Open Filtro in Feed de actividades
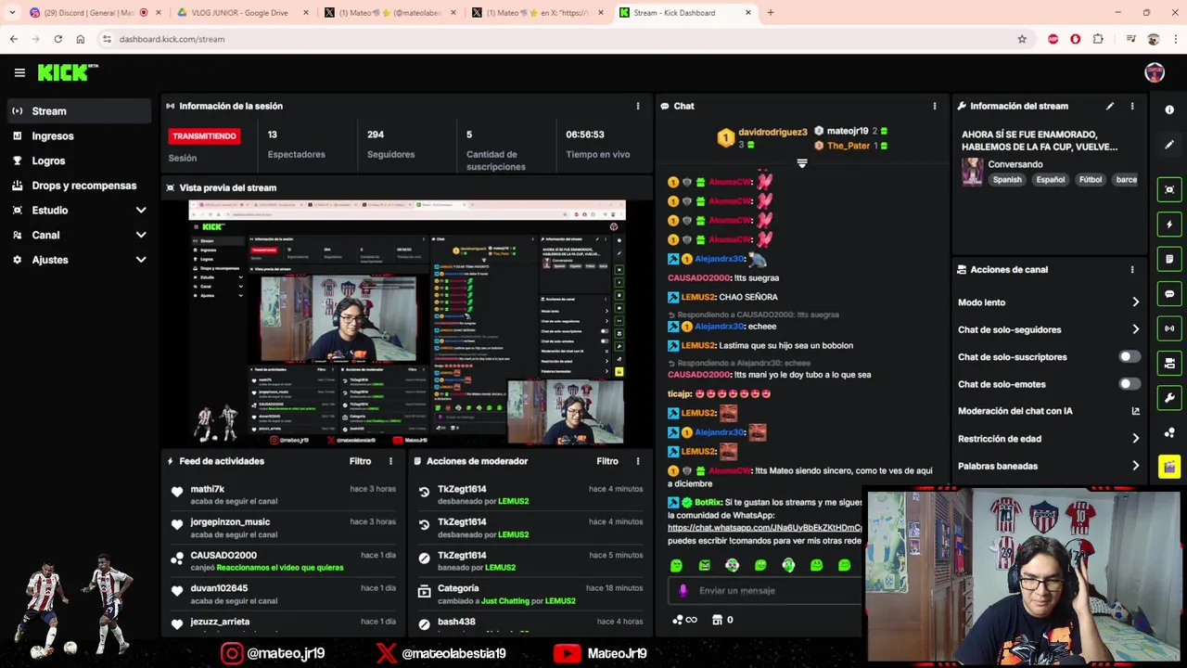1187x668 pixels. tap(360, 461)
